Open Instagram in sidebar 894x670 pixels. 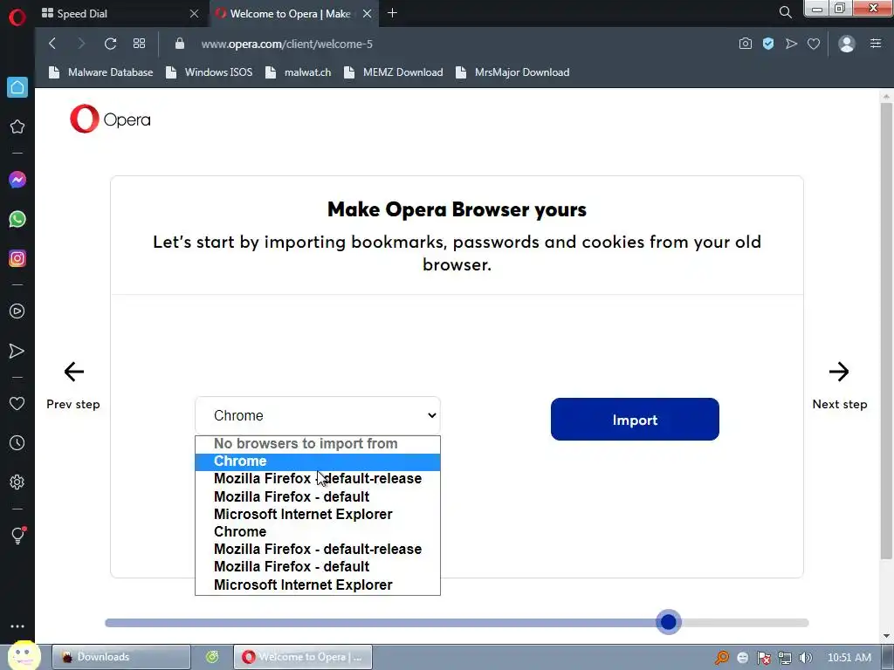click(17, 258)
